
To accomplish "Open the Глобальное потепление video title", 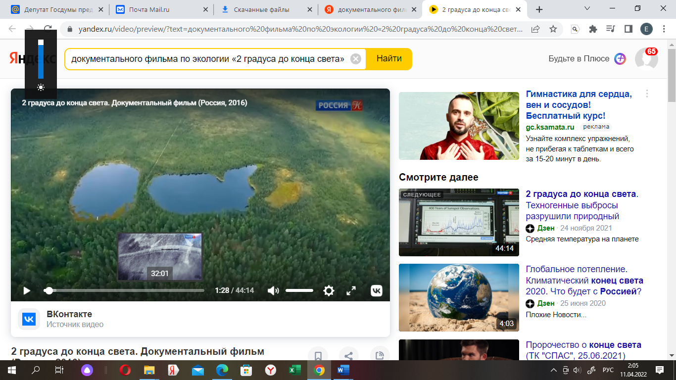I will pyautogui.click(x=584, y=281).
